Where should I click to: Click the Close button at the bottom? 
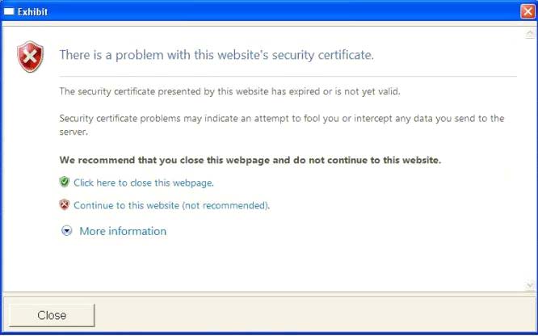point(52,315)
